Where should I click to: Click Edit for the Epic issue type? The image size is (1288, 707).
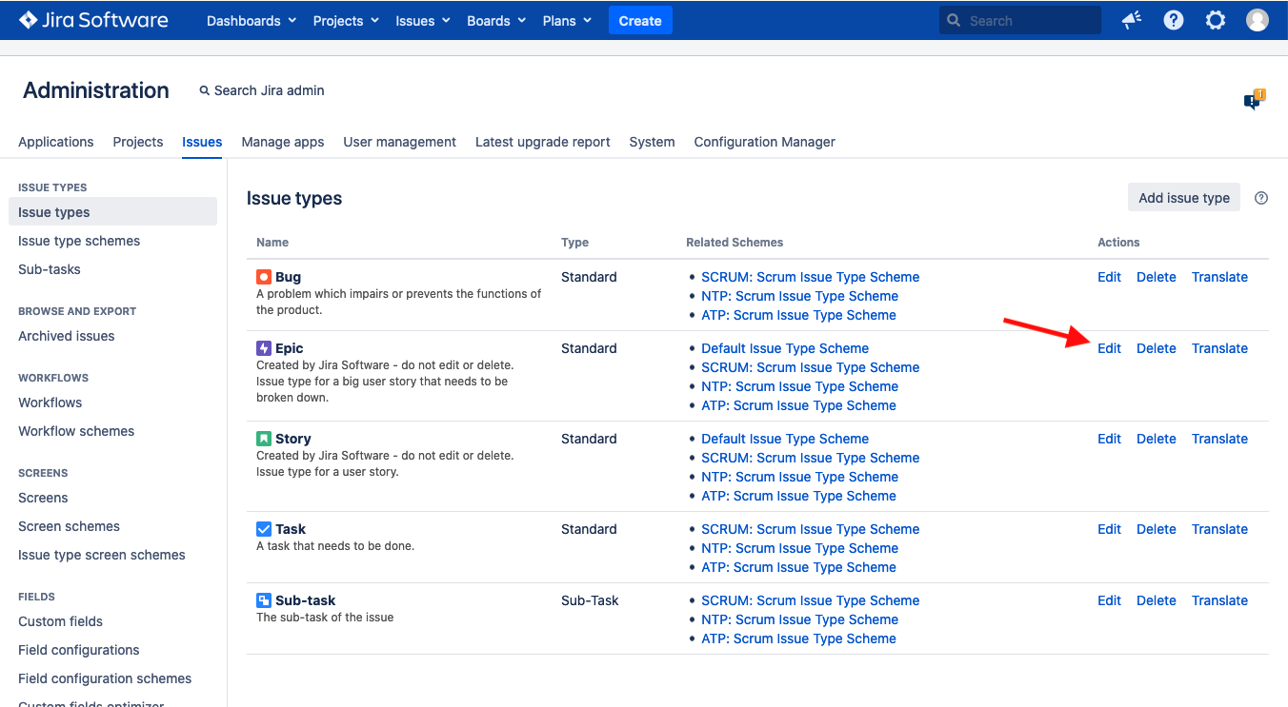1110,348
